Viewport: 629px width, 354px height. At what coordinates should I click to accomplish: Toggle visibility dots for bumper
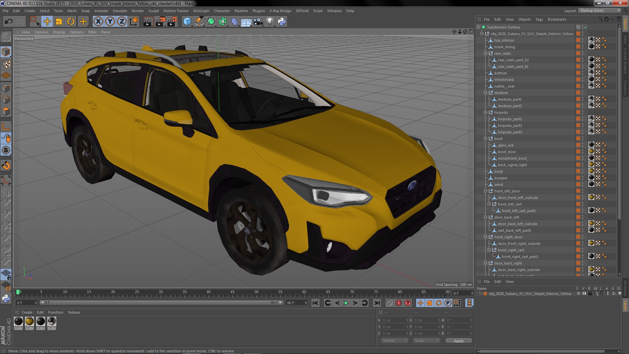click(582, 178)
